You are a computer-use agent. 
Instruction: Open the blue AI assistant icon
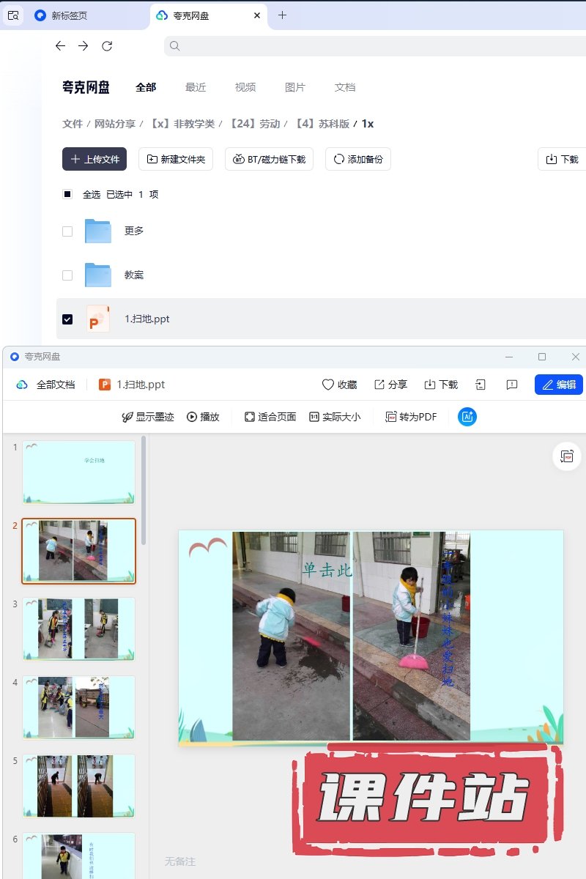point(467,417)
